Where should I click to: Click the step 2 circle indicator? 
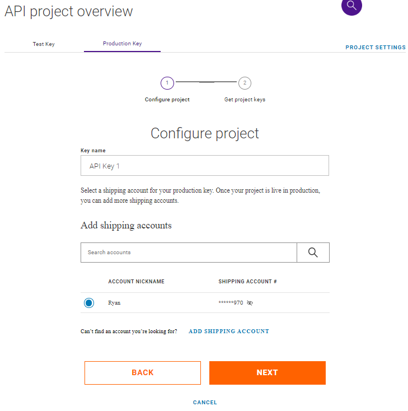(245, 83)
